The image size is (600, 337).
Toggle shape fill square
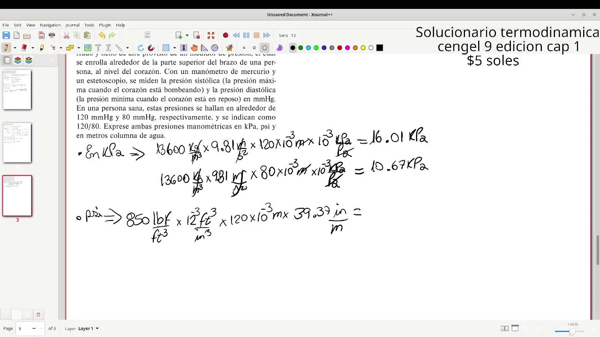pyautogui.click(x=165, y=48)
